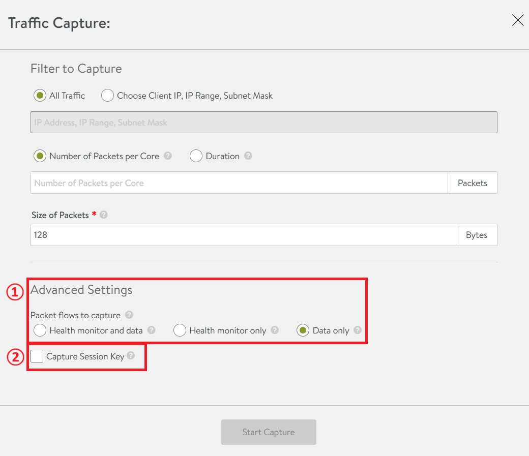The image size is (529, 456).
Task: Click help icon after Health monitor only
Action: tap(275, 330)
